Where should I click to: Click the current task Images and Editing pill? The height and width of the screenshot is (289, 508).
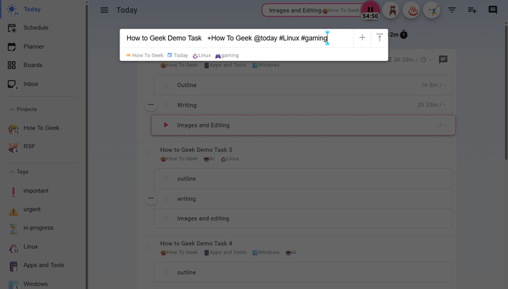coord(312,10)
